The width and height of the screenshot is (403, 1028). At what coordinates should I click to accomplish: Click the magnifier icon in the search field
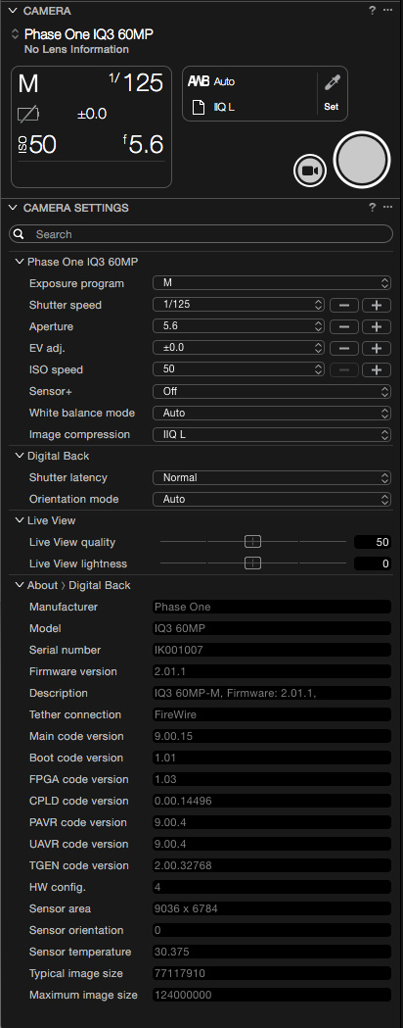click(x=19, y=234)
